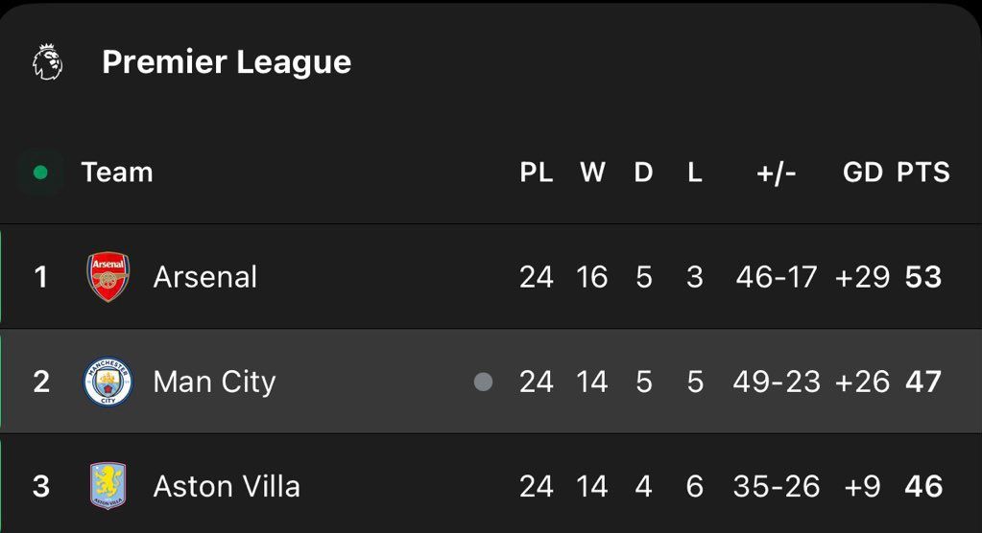The image size is (982, 533).
Task: Open Arsenal team name link
Action: coord(205,277)
